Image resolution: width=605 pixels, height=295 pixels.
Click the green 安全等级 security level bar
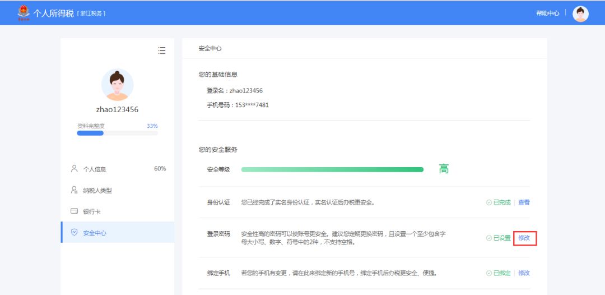pyautogui.click(x=332, y=169)
